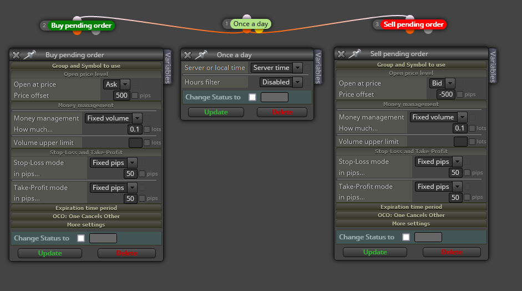
Task: Click Update in Sell pending order panel
Action: [x=375, y=252]
